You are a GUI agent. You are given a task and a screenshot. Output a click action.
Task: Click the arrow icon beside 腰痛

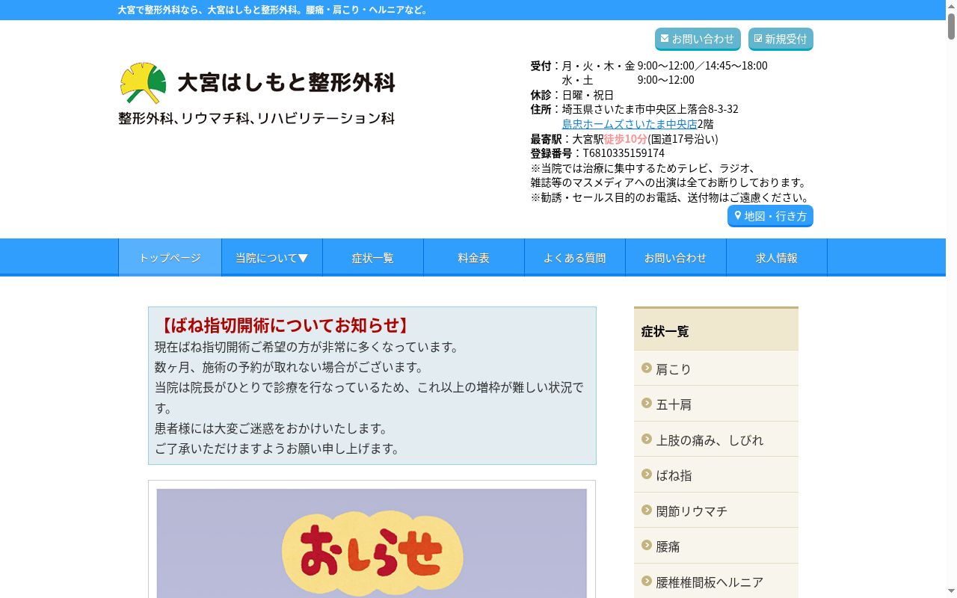647,545
